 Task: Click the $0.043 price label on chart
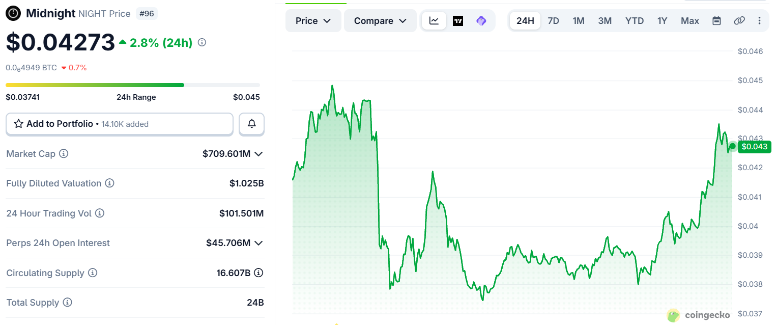755,147
